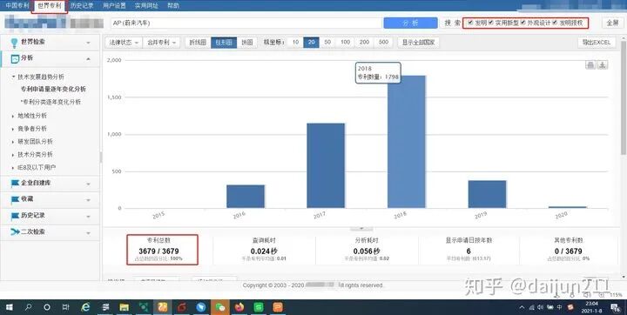Click the flag icon beside 企业自建库

(x=15, y=183)
